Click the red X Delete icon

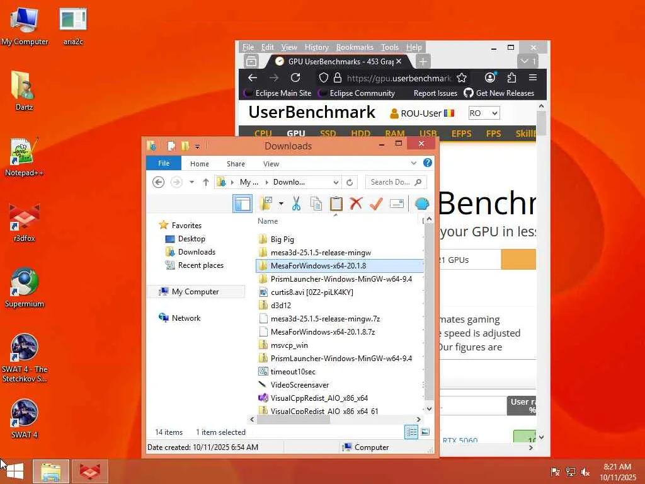point(356,204)
